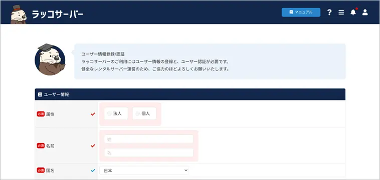Open the user account icon
Image resolution: width=380 pixels, height=180 pixels.
coord(365,12)
